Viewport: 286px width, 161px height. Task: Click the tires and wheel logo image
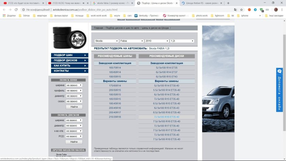pos(69,38)
